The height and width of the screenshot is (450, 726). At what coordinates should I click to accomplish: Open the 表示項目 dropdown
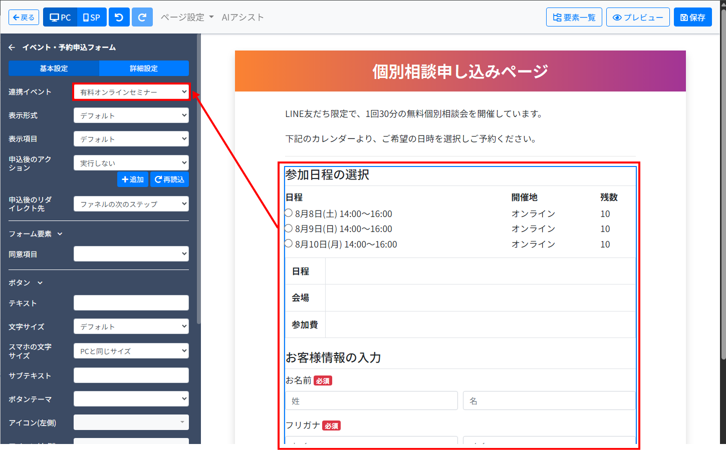pyautogui.click(x=131, y=139)
